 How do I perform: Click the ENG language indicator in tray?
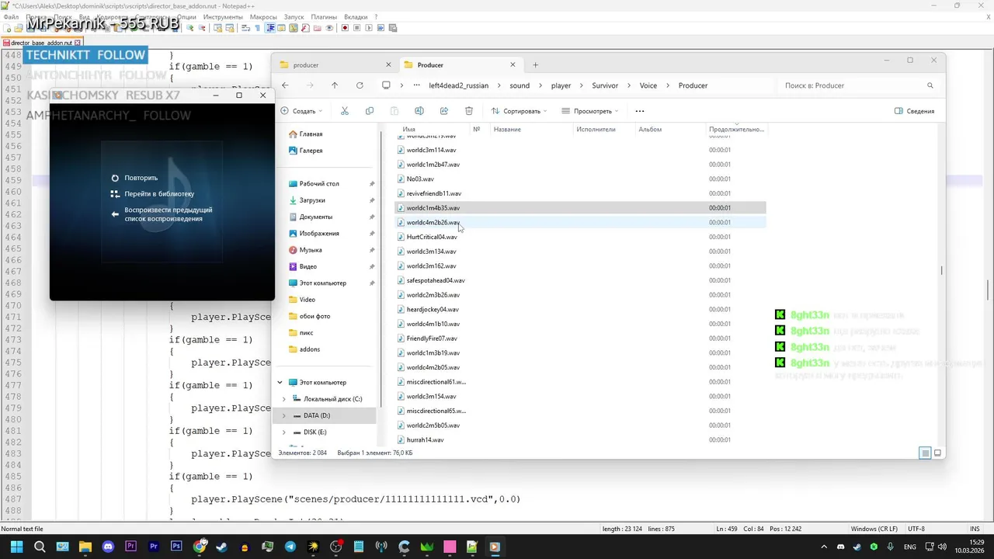pyautogui.click(x=909, y=547)
